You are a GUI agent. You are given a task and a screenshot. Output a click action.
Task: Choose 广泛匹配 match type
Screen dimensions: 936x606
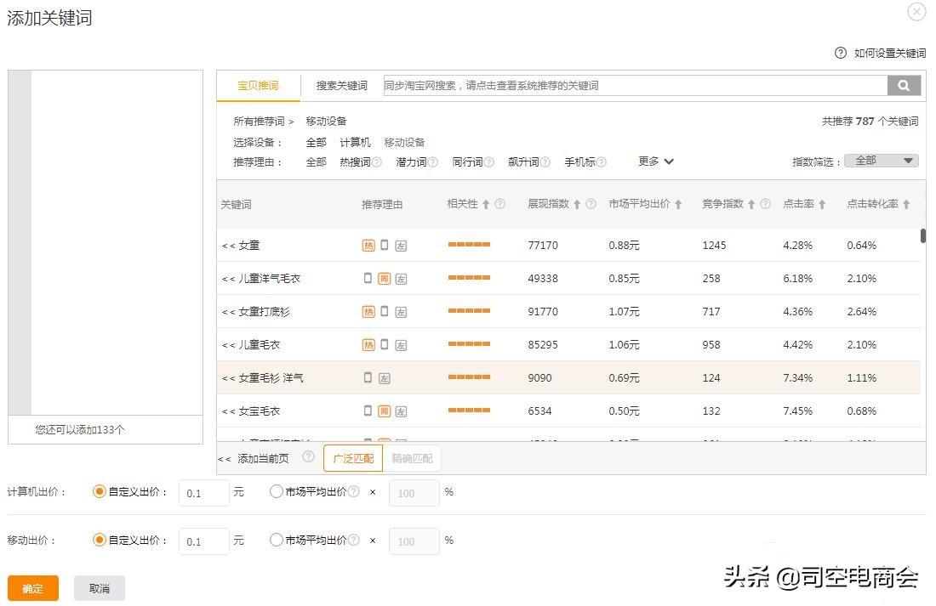click(x=353, y=458)
